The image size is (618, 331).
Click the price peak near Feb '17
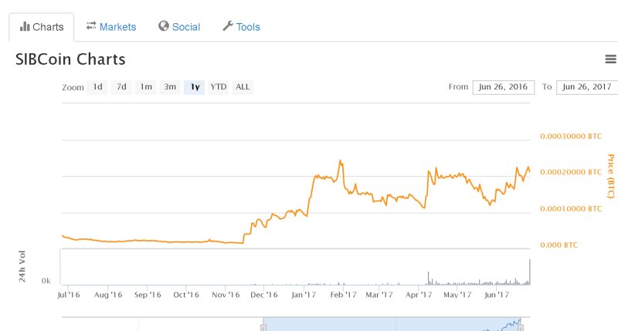click(x=340, y=161)
